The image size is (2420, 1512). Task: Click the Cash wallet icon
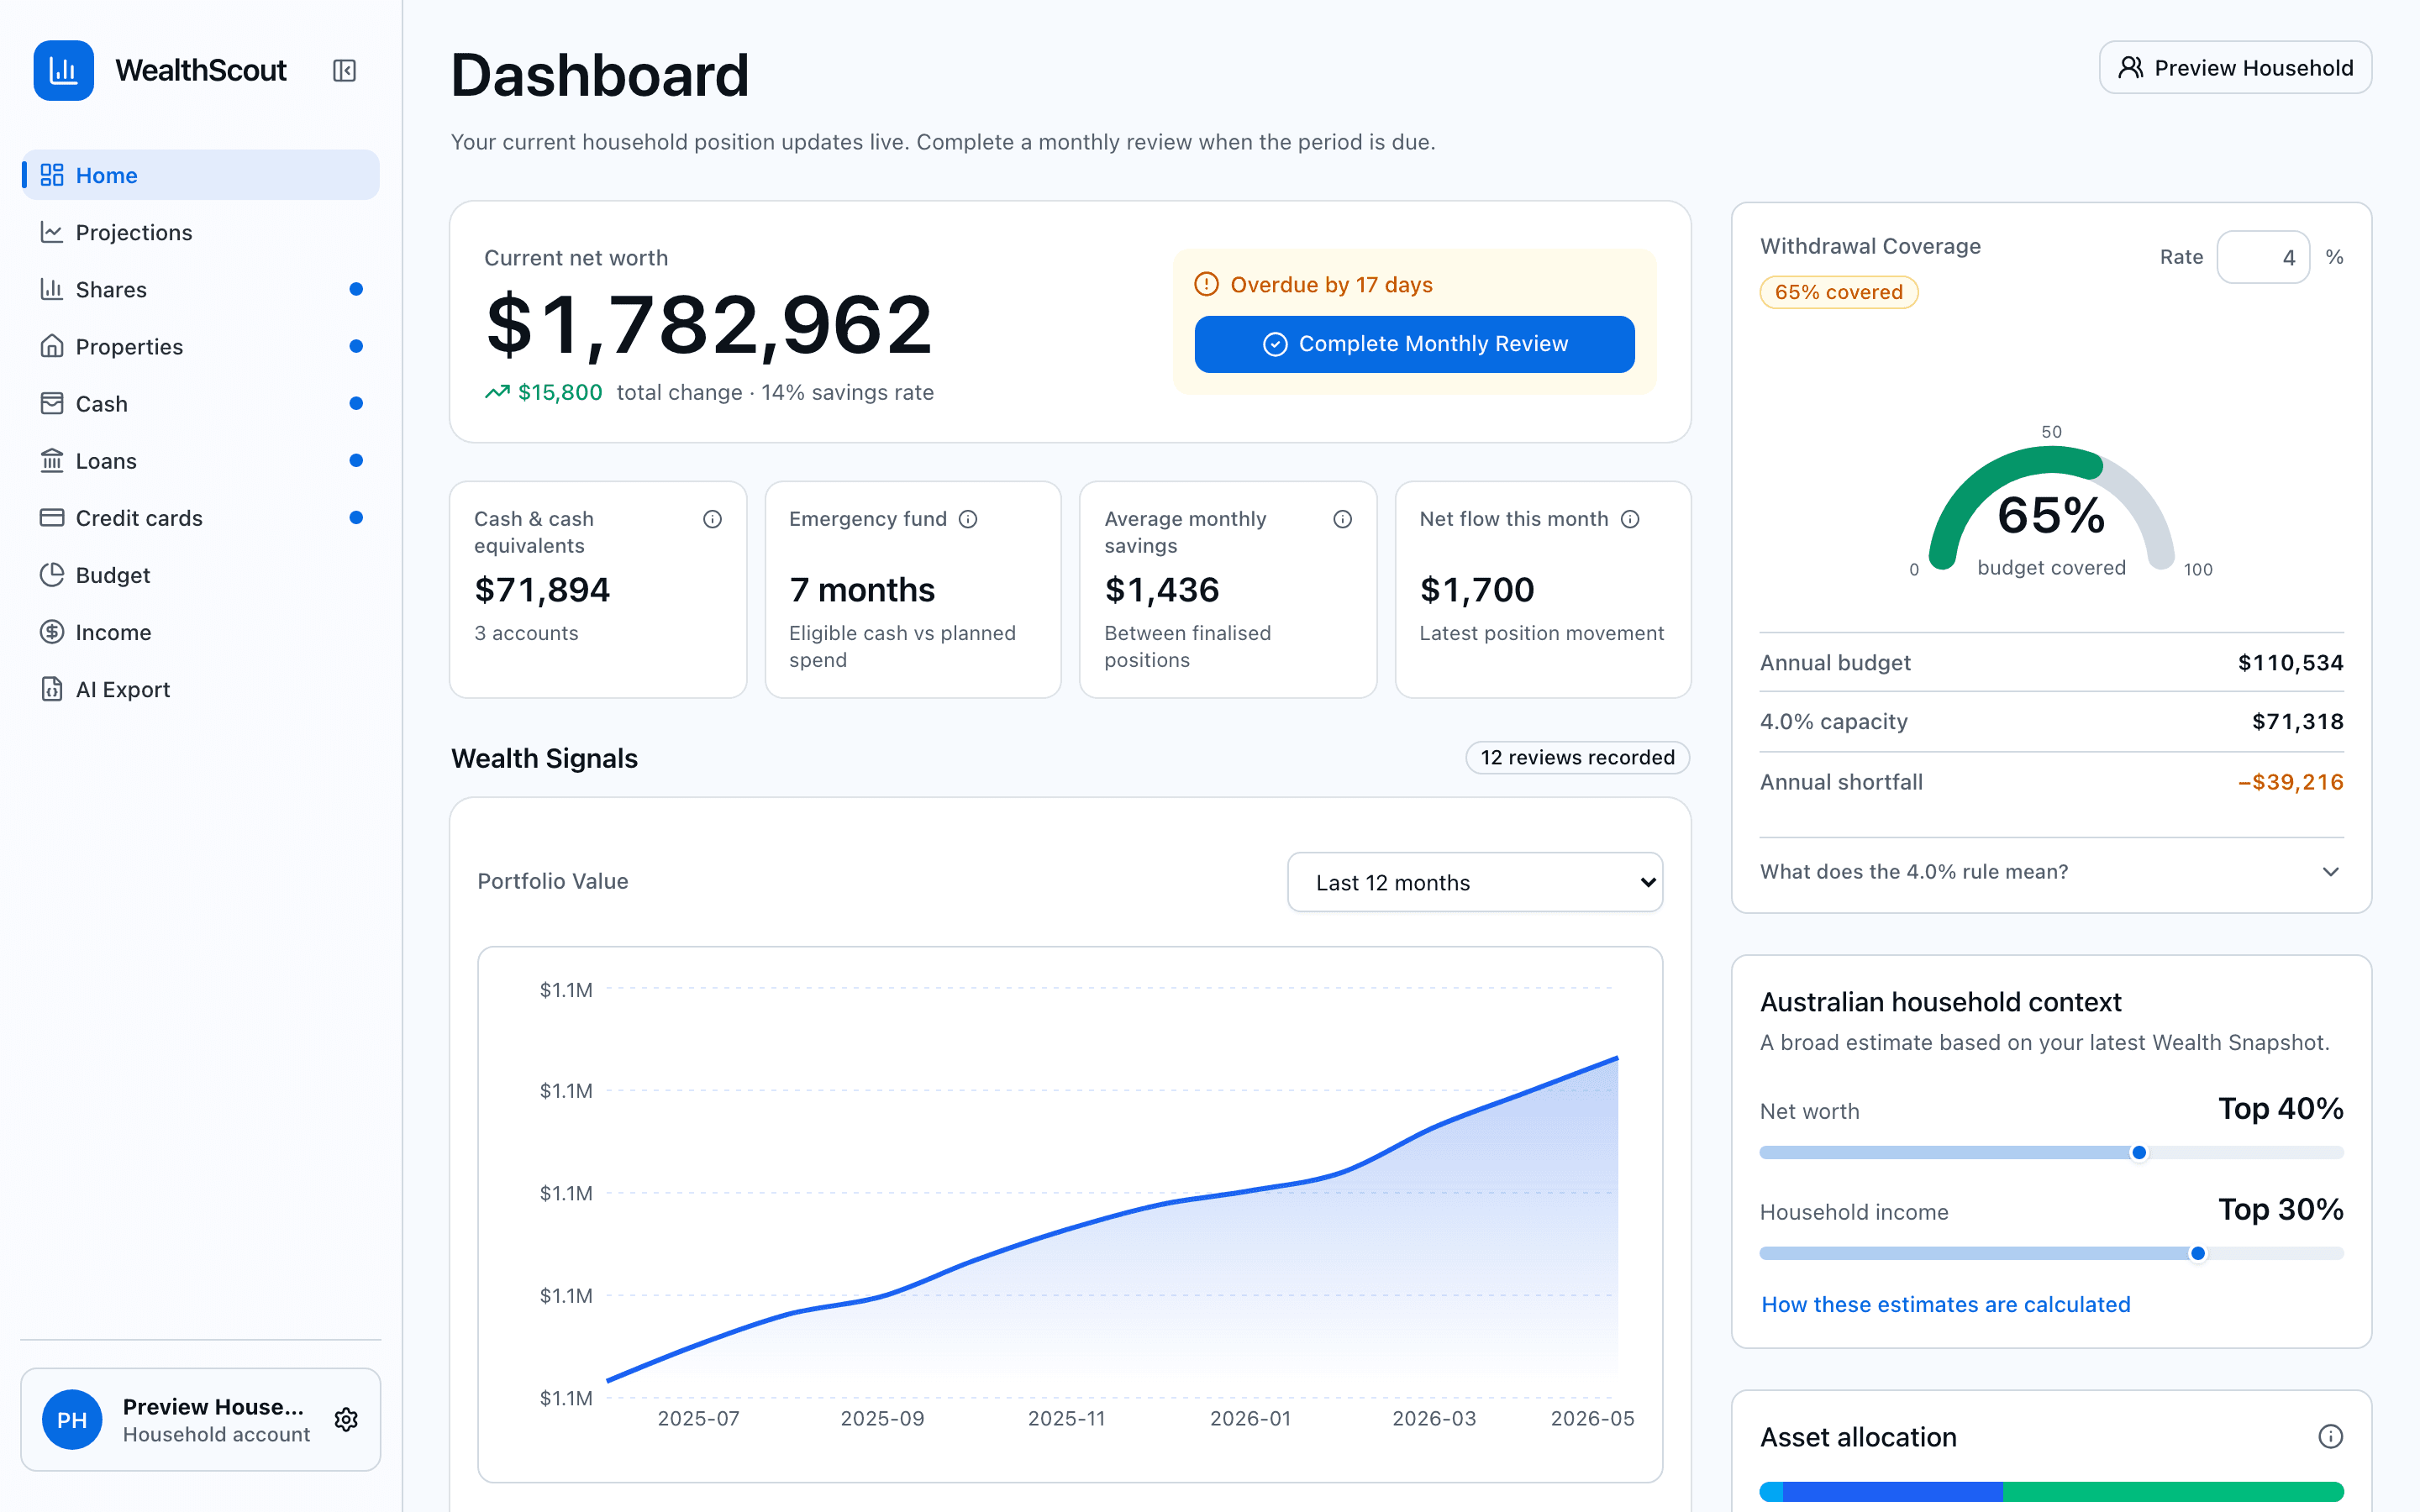(x=52, y=403)
